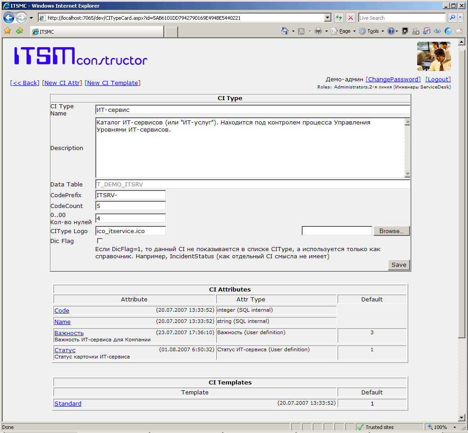The height and width of the screenshot is (433, 468).
Task: Open the Favorites Center star icon
Action: click(8, 31)
